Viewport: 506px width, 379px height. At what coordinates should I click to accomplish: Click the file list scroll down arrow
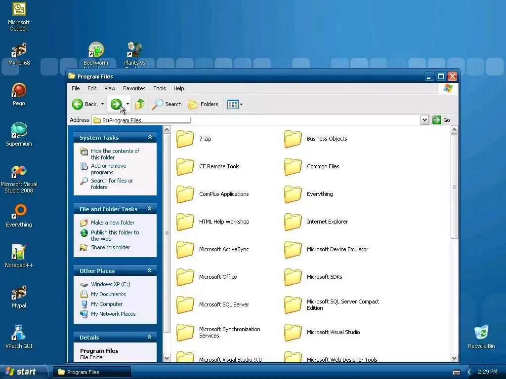click(454, 358)
